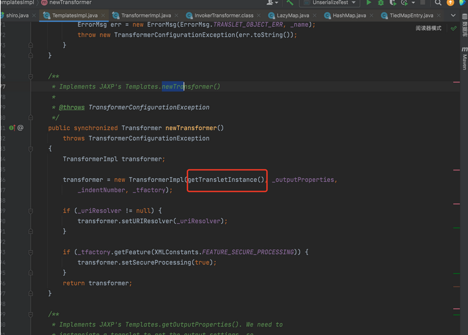468x335 pixels.
Task: Click the blue-green icon at toolbar far right
Action: pos(462,2)
